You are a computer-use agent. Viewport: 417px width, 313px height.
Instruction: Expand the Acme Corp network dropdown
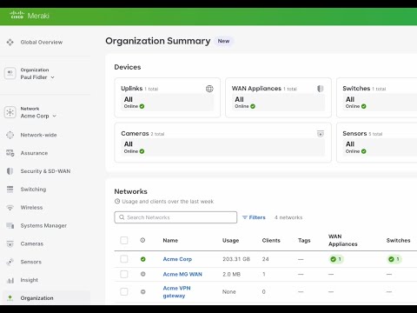[x=54, y=116]
